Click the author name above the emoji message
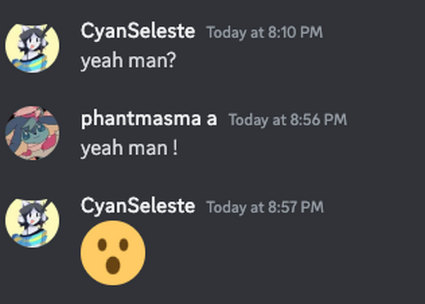The width and height of the screenshot is (425, 304). tap(138, 206)
